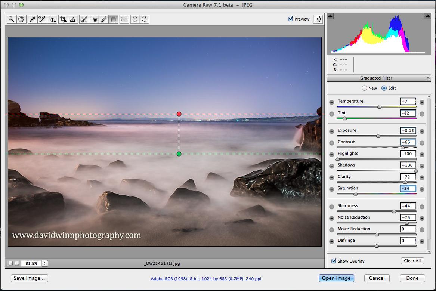Click the Open Image button
The height and width of the screenshot is (291, 436).
point(336,278)
